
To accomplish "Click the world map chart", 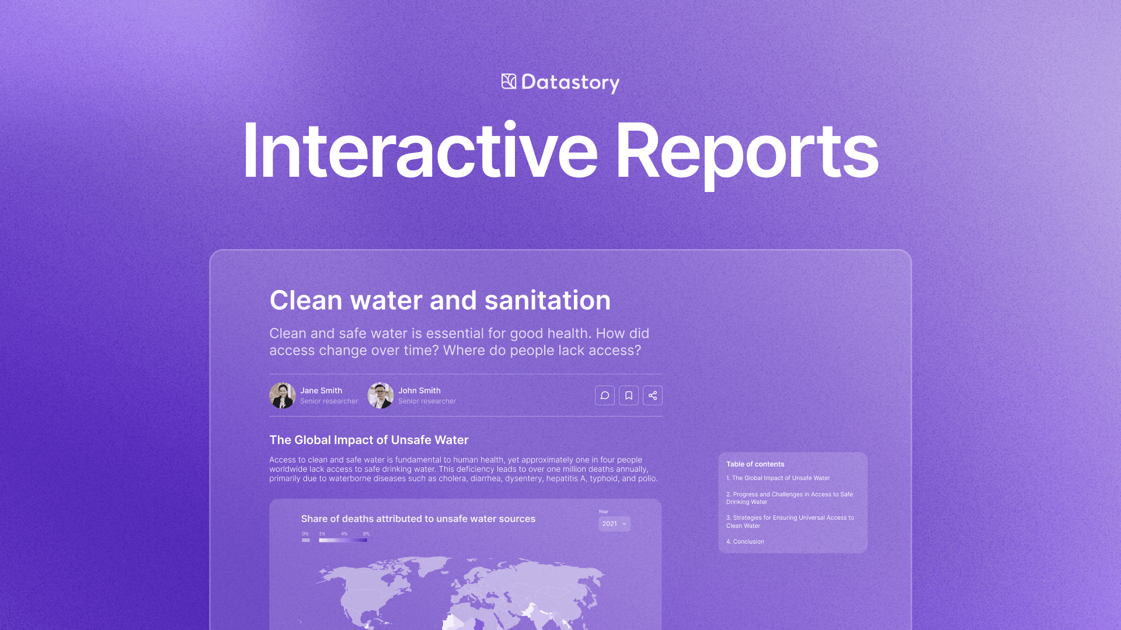I will coord(461,592).
